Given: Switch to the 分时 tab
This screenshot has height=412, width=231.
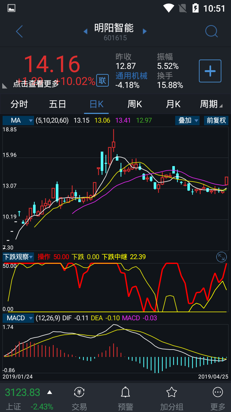Looking at the screenshot, I should pyautogui.click(x=19, y=104).
